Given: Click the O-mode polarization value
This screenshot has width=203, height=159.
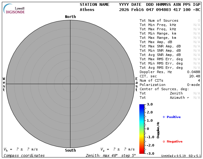Looking at the screenshot, I should pos(193,85).
